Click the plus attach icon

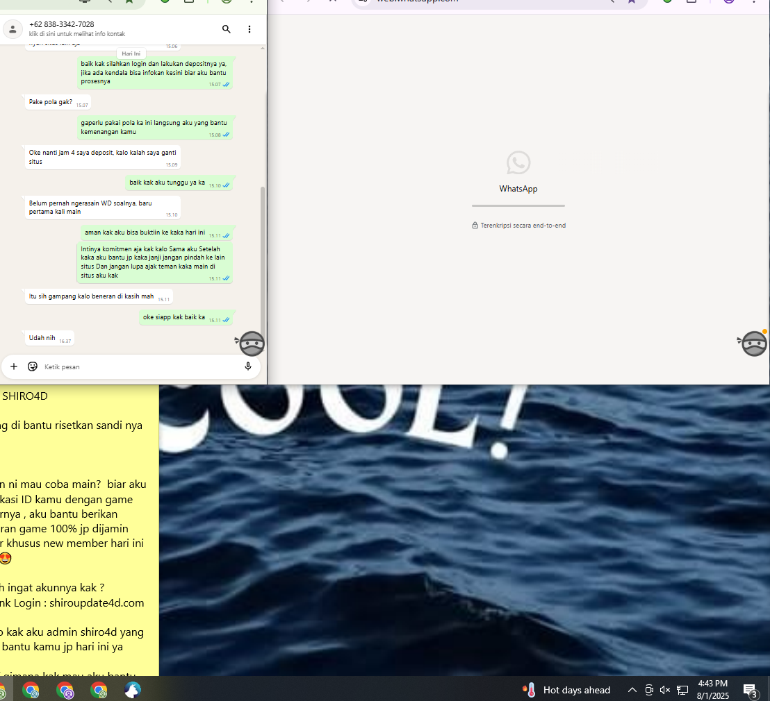click(14, 366)
